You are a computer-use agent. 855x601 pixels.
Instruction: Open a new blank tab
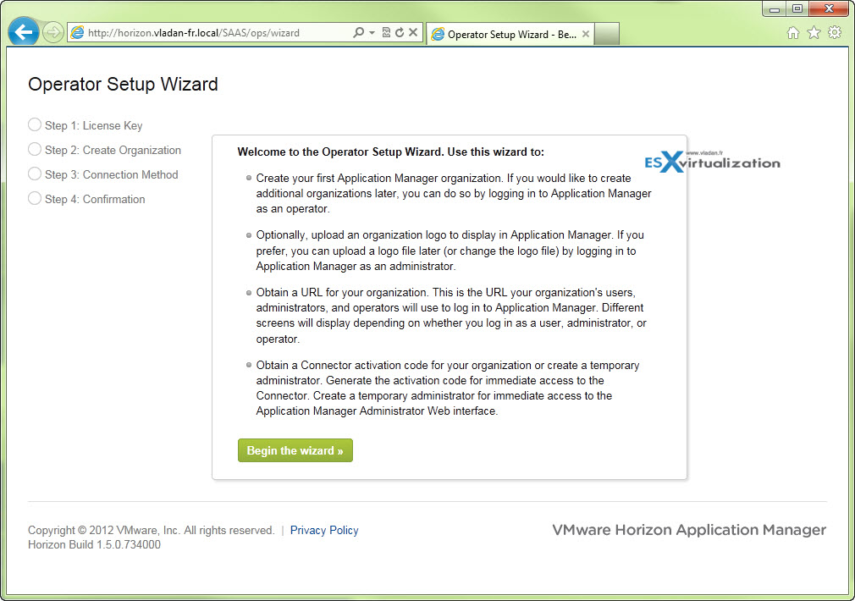[606, 34]
